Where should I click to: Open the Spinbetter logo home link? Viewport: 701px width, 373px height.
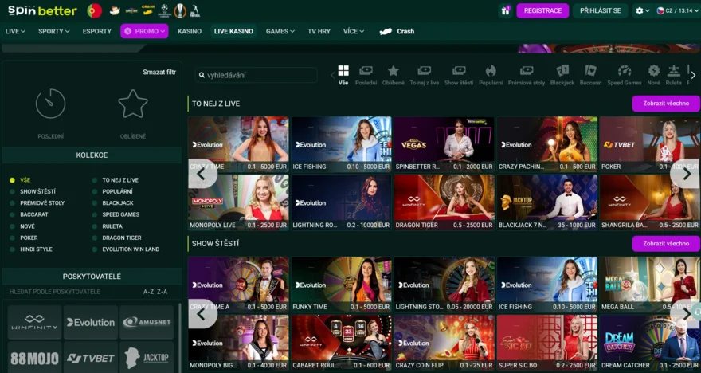coord(42,10)
